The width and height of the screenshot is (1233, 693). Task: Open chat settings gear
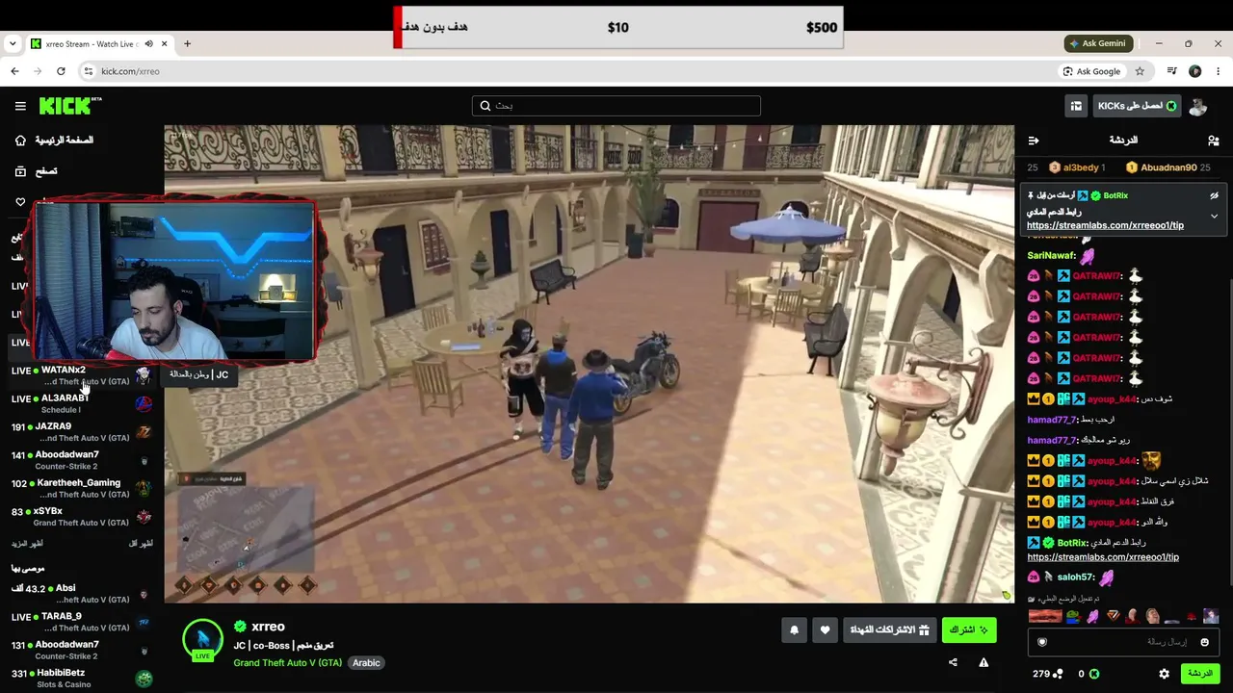pos(1164,674)
